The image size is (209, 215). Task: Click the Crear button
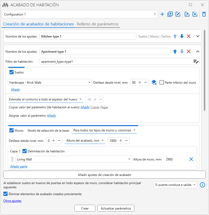click(x=85, y=208)
